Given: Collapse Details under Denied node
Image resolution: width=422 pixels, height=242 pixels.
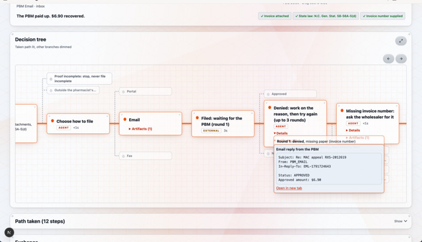Looking at the screenshot, I should pos(281,133).
